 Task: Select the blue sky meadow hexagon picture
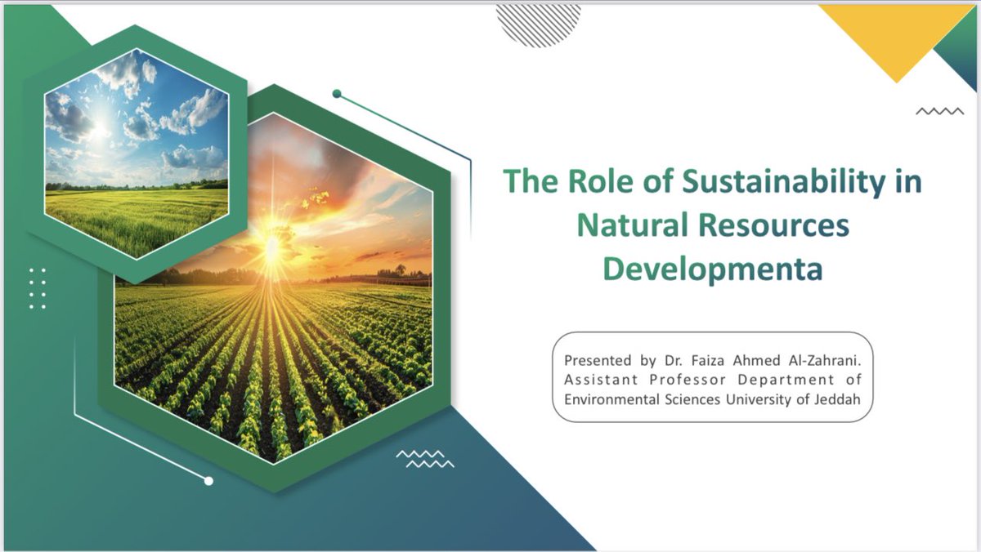[137, 154]
